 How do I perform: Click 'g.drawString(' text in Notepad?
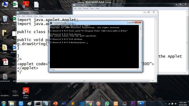pyautogui.click(x=33, y=44)
